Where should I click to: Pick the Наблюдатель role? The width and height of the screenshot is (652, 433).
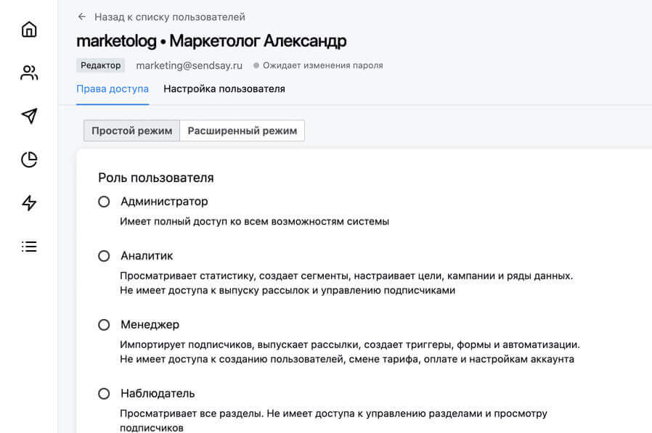point(103,393)
